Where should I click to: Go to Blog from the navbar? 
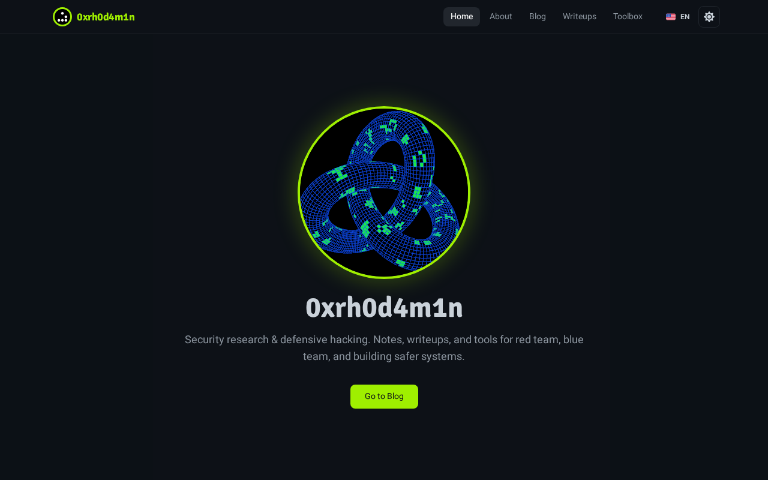click(x=538, y=17)
